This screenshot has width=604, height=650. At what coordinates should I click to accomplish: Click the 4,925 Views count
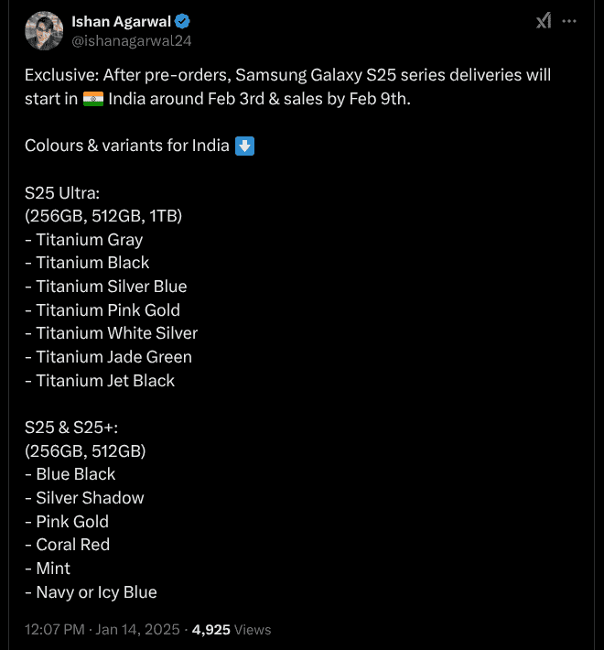pos(232,630)
